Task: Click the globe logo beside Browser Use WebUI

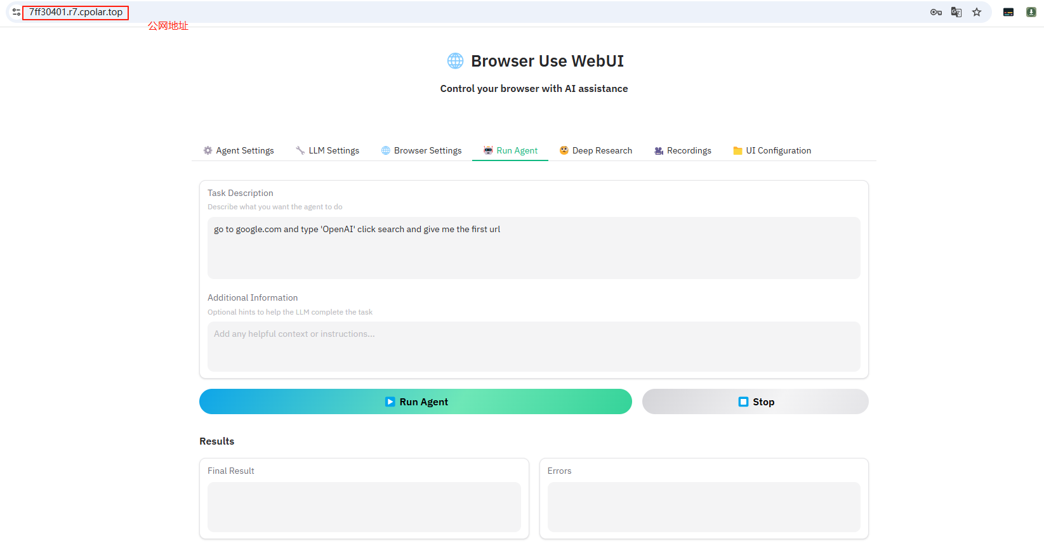Action: click(x=455, y=61)
